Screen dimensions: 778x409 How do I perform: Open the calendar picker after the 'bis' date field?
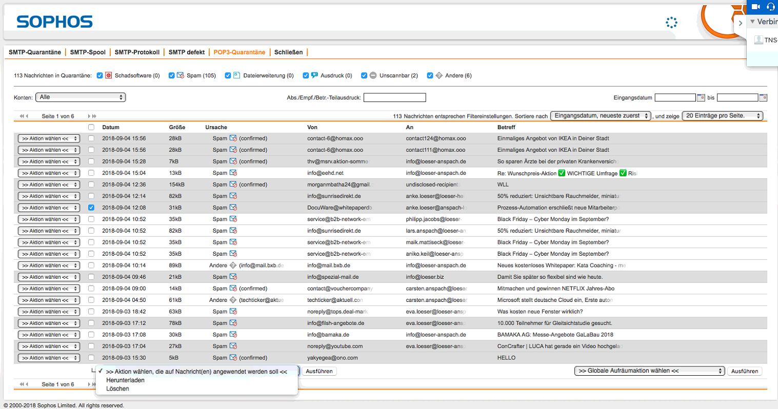(x=763, y=97)
